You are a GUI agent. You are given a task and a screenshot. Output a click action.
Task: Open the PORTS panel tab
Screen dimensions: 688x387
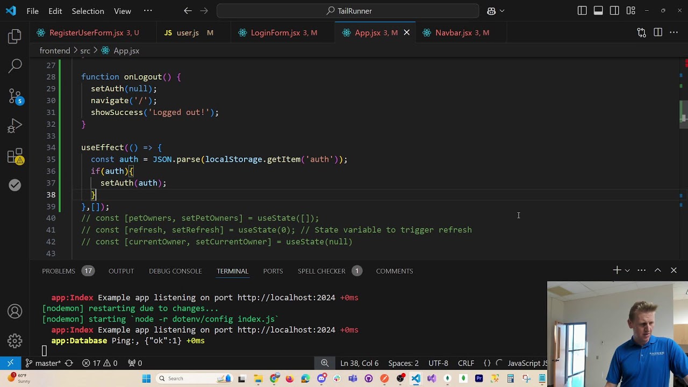pyautogui.click(x=273, y=271)
